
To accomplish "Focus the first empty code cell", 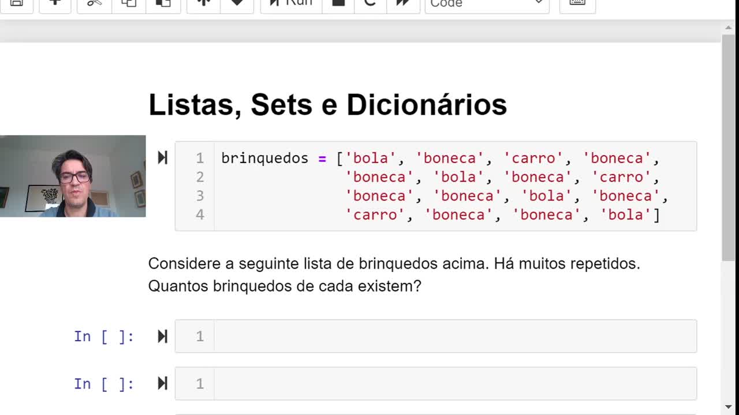I will tap(436, 336).
